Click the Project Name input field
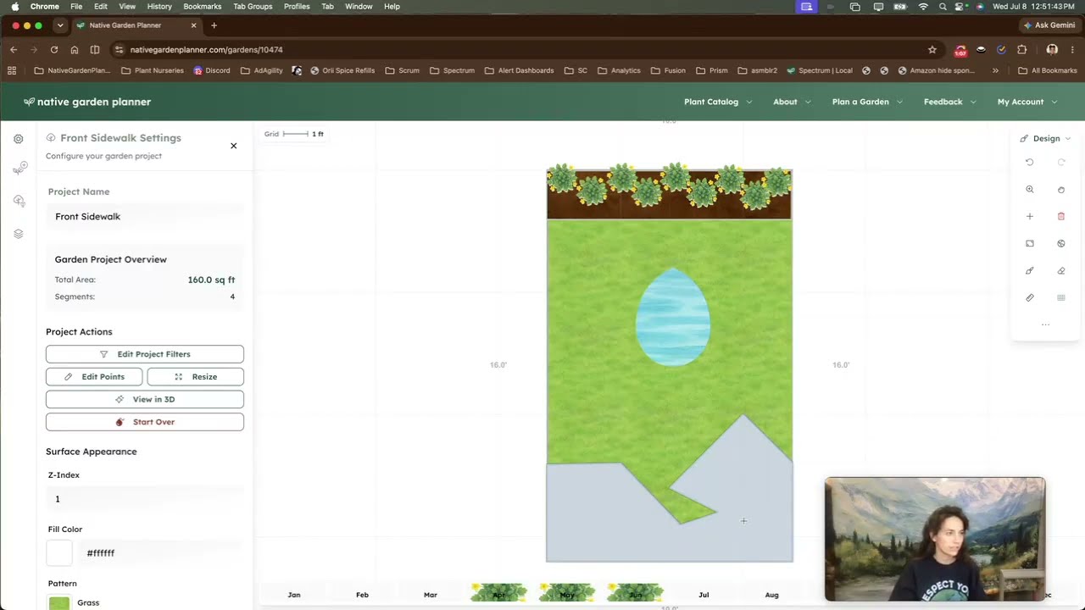 (145, 217)
